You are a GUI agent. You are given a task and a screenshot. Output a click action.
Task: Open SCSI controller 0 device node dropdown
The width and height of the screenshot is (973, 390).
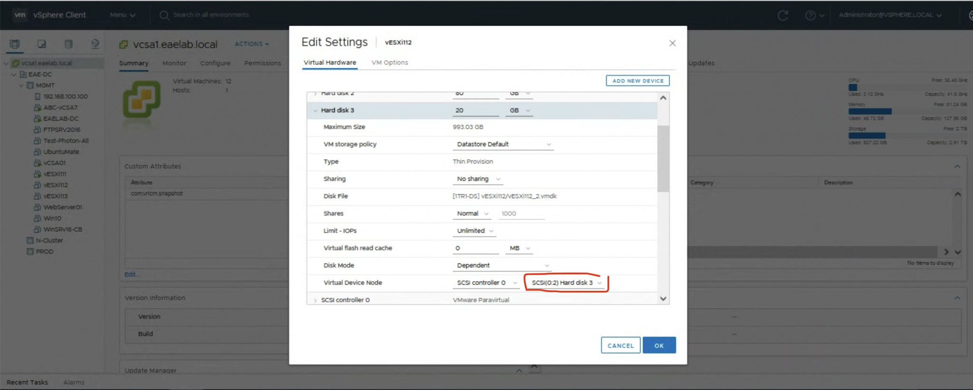(x=486, y=283)
